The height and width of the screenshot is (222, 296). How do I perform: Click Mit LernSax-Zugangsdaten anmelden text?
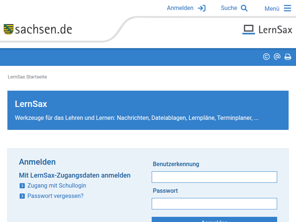click(x=75, y=175)
